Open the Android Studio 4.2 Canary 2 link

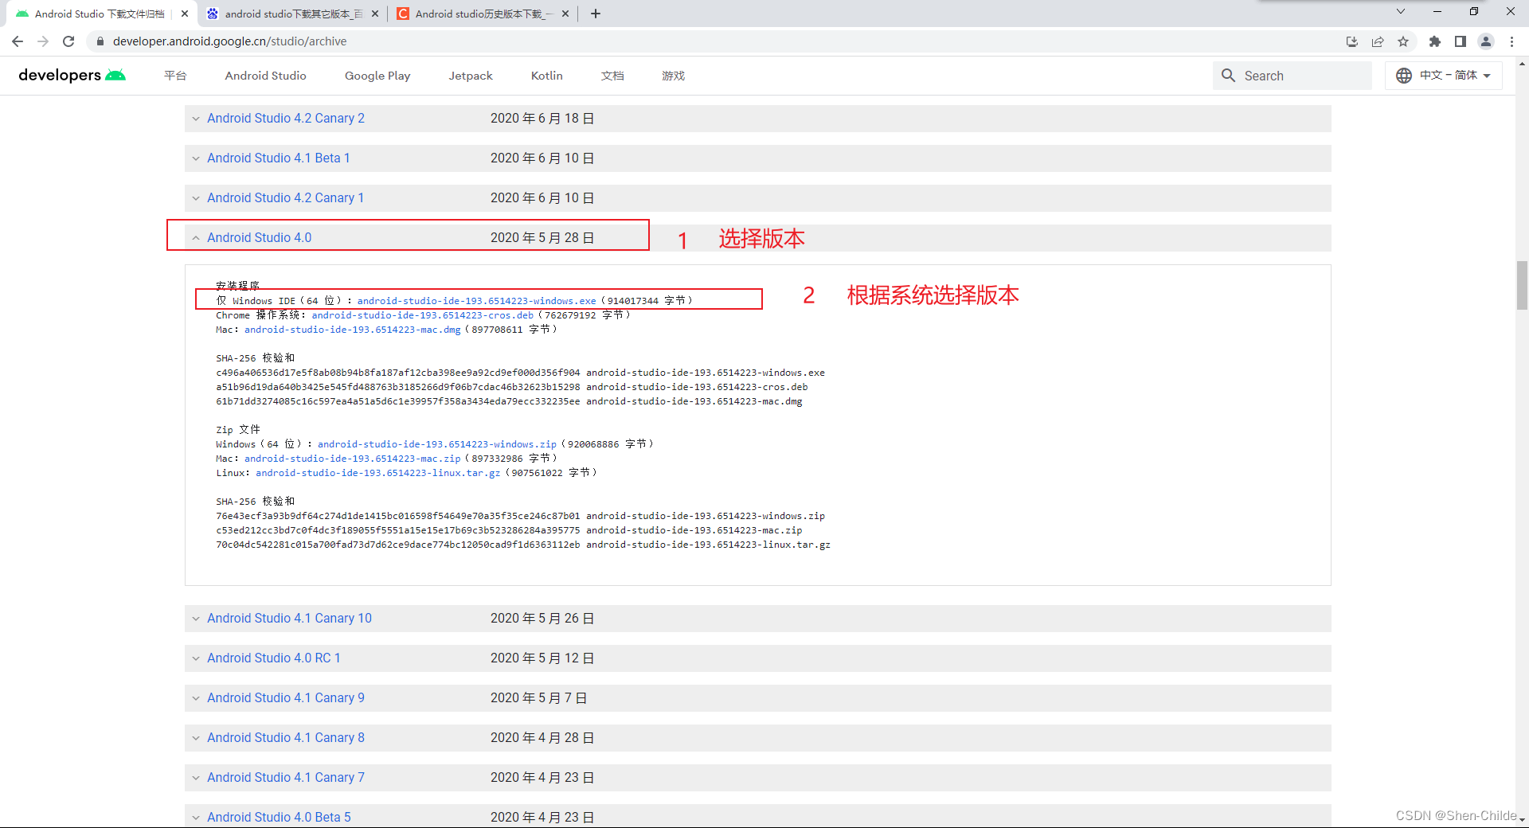point(286,118)
